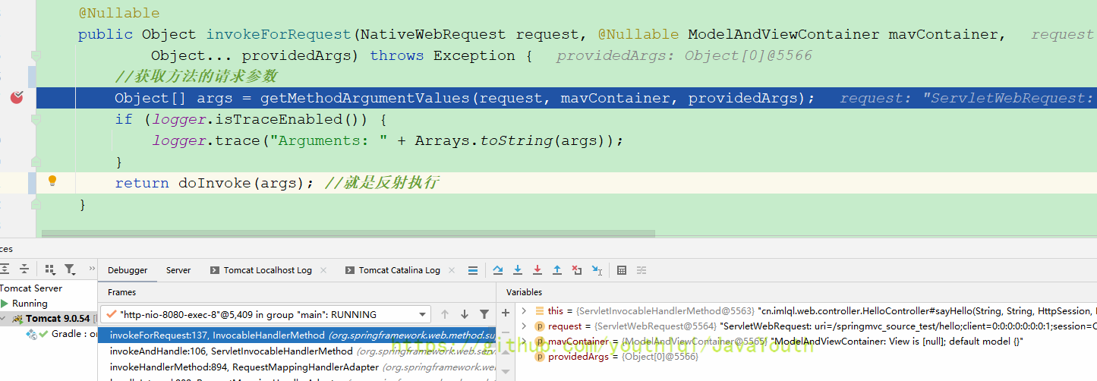Click the Drop Frame icon
This screenshot has height=381, width=1097.
click(577, 270)
